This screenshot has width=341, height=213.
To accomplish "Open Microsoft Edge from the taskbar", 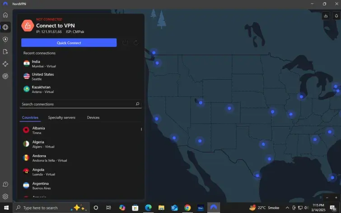I will point(148,208).
